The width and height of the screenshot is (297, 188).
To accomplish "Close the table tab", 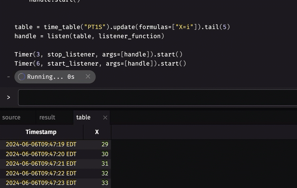I will pyautogui.click(x=105, y=117).
